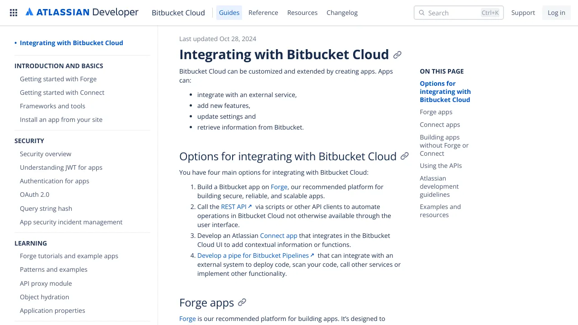Jump to Examples and resources section

click(440, 211)
